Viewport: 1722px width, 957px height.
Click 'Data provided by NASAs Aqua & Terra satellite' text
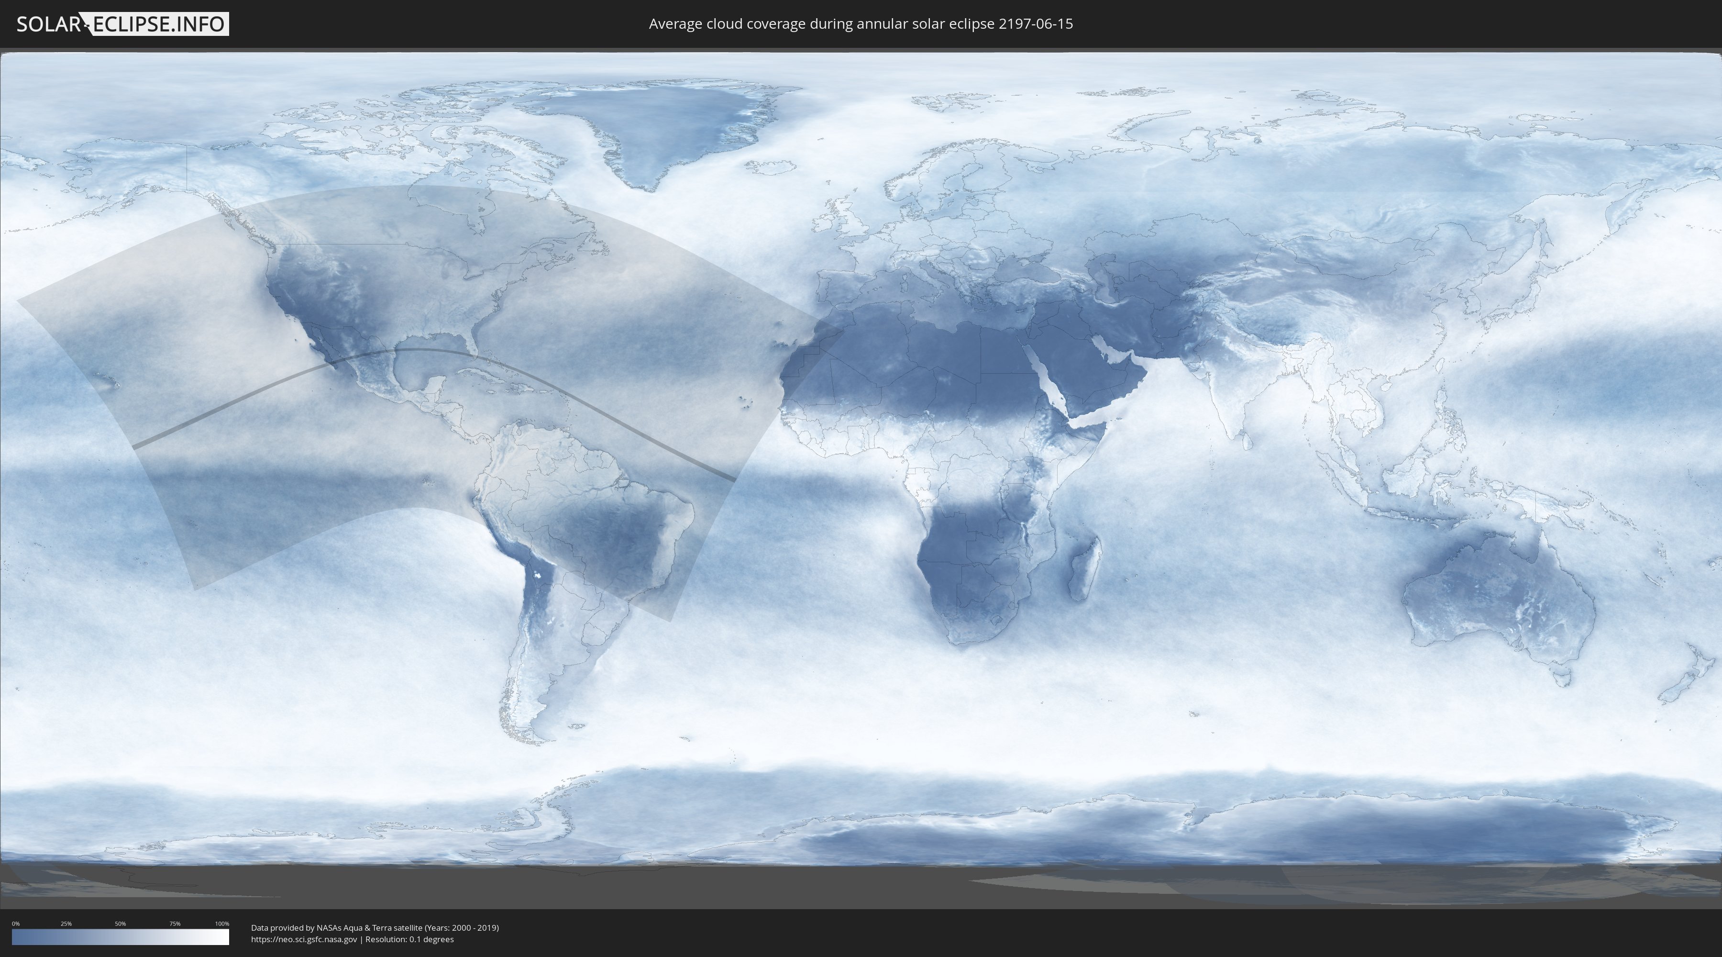[x=336, y=928]
